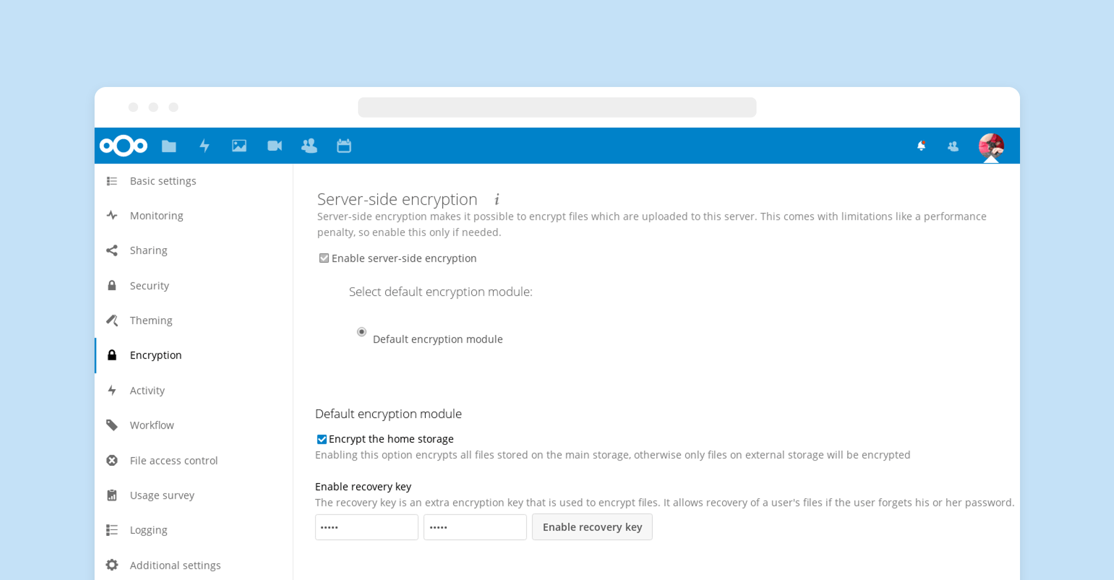Open the Talk video app
Screen dimensions: 1114x580
pos(274,146)
